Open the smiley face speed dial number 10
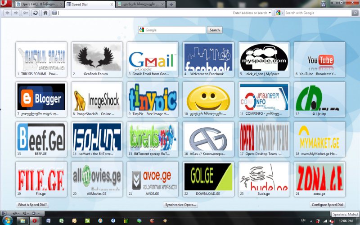This screenshot has width=360, height=225. [208, 99]
